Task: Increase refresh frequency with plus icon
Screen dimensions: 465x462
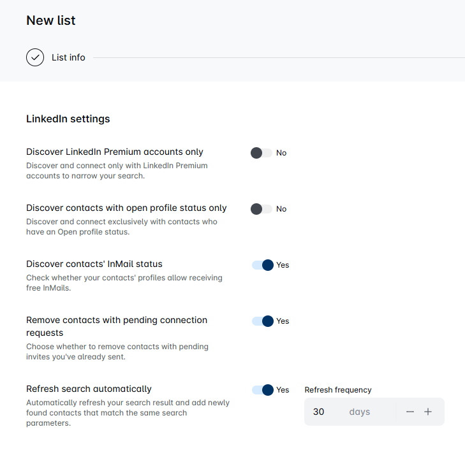Action: point(428,412)
